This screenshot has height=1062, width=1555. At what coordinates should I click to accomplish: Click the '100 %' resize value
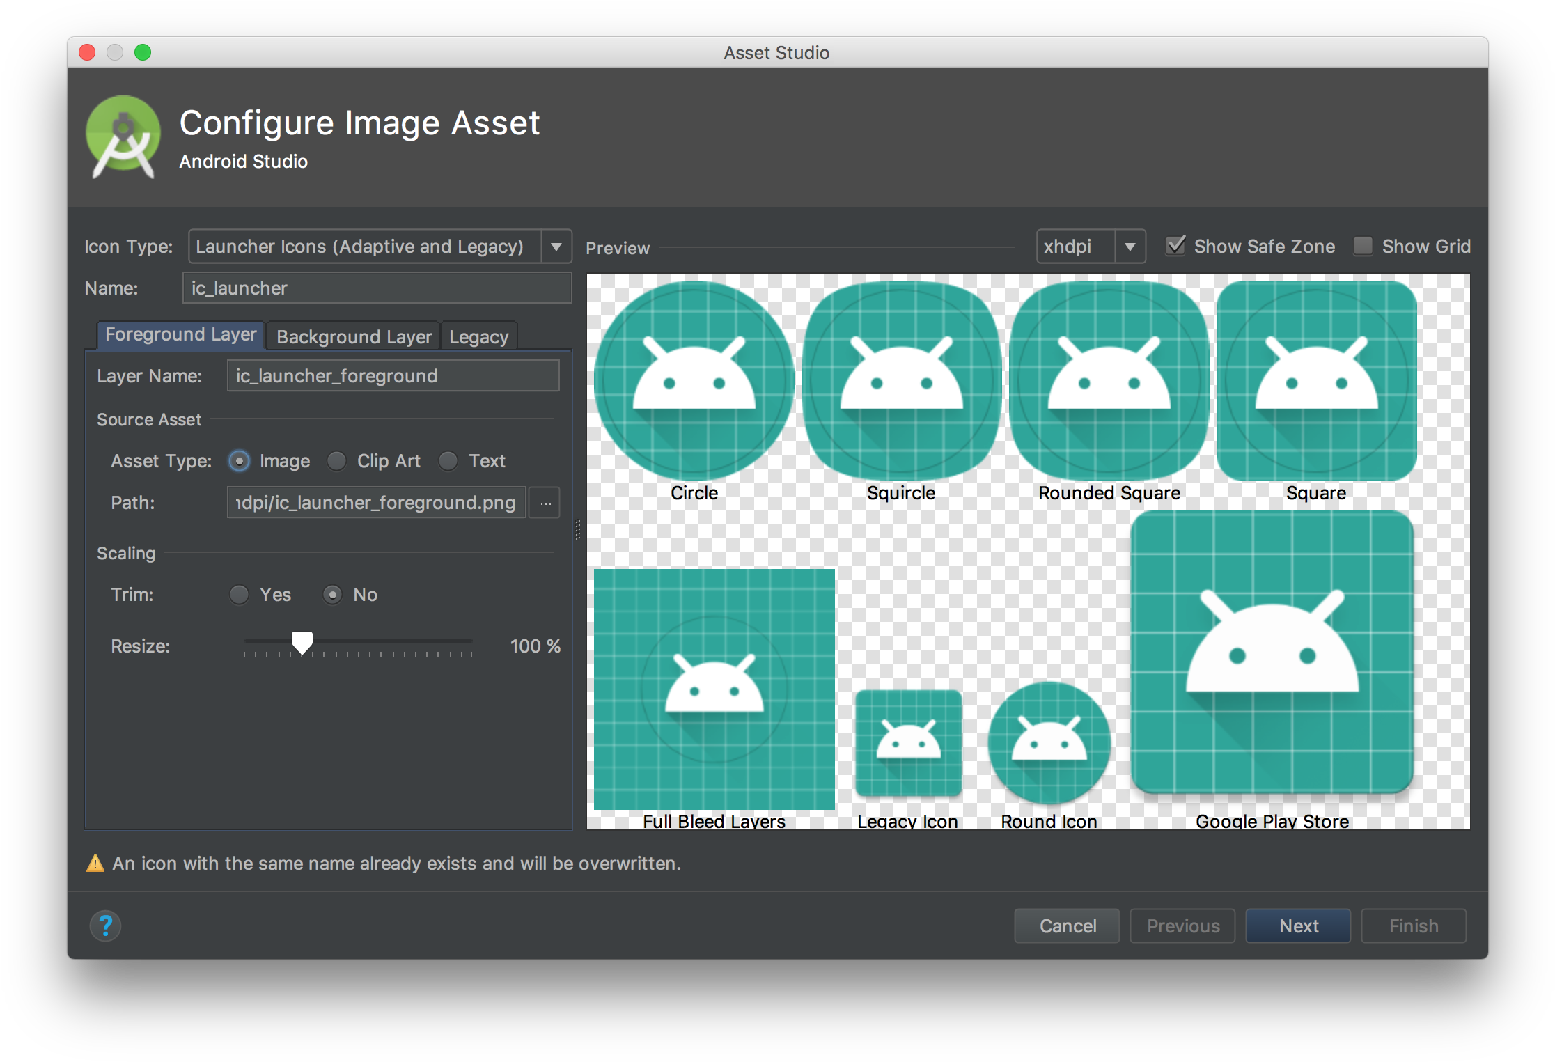click(536, 646)
